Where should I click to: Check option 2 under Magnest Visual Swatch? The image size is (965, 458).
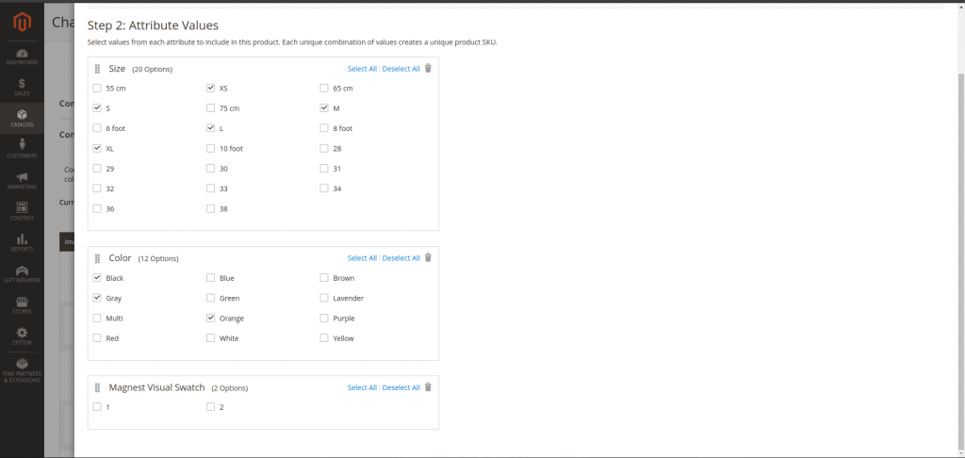pos(210,407)
